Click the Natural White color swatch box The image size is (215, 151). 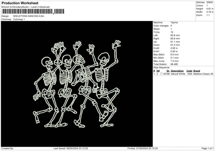click(161, 74)
